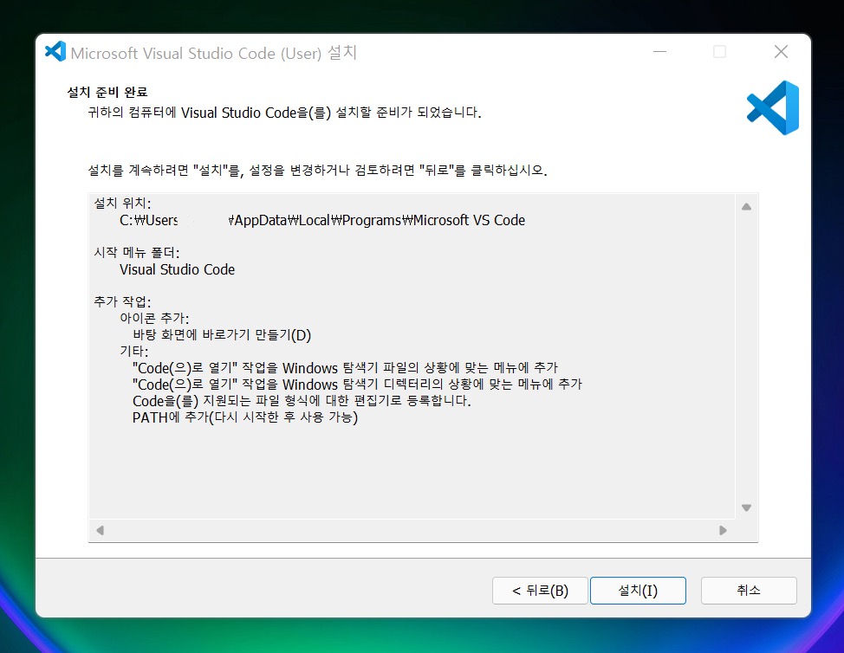844x653 pixels.
Task: Click the large VS Code logo
Action: [x=773, y=107]
